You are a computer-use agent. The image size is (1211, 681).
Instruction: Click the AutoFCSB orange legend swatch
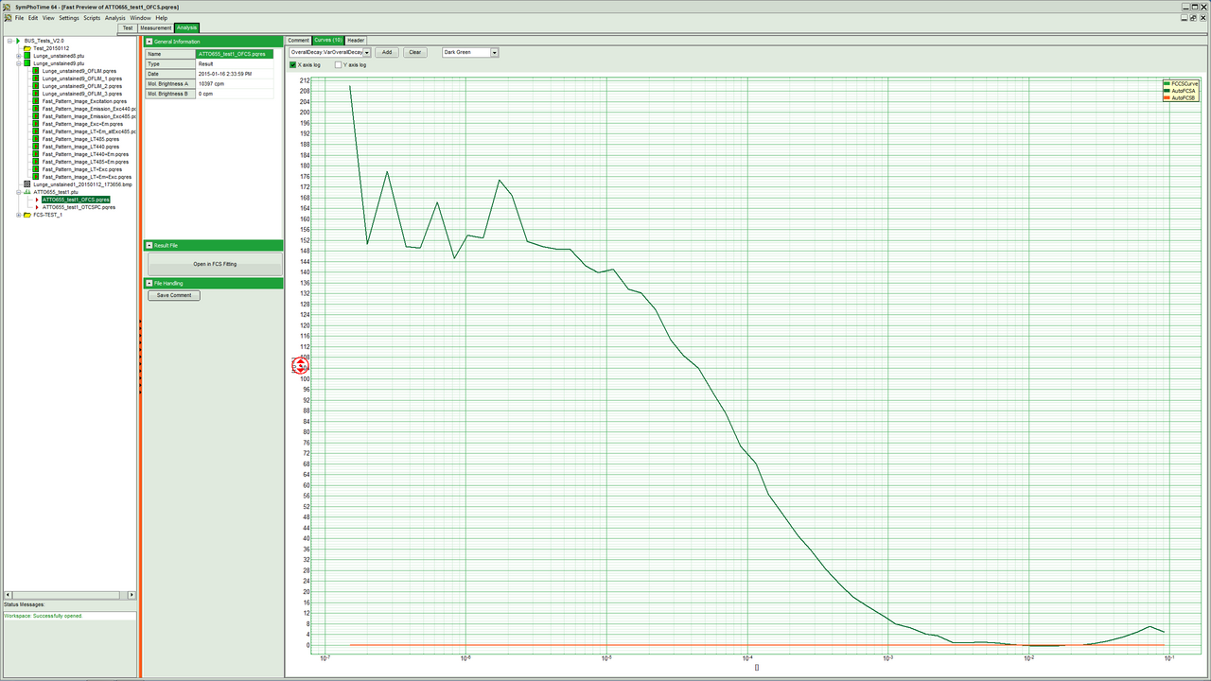click(1167, 98)
